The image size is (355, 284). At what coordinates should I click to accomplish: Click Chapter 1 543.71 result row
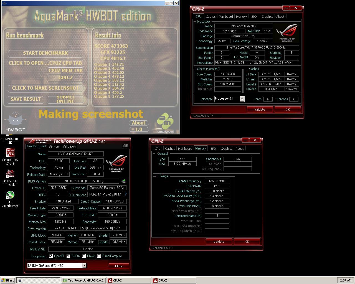point(109,64)
